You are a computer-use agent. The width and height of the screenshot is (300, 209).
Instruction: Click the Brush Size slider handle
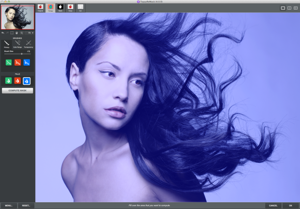tap(21, 54)
